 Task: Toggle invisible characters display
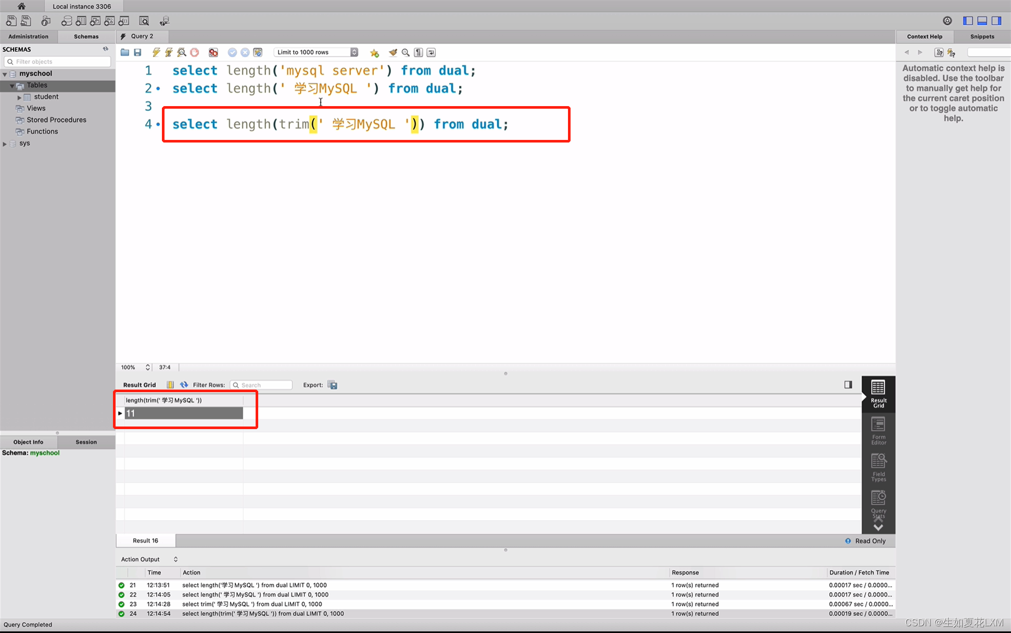(x=419, y=53)
